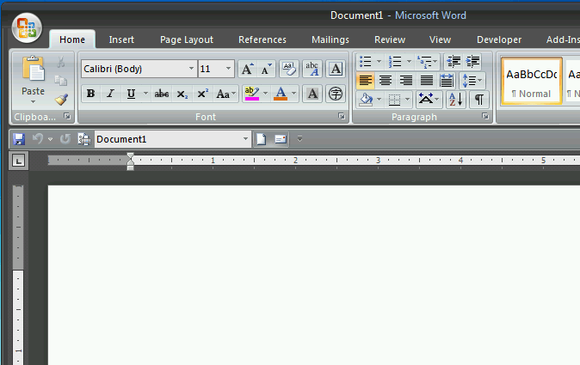Open the Mailings tab
This screenshot has height=365, width=580.
(x=330, y=40)
